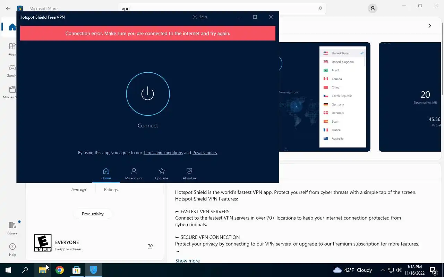Click the EVERYONE rating link
Viewport: 444px width, 277px height.
point(67,242)
